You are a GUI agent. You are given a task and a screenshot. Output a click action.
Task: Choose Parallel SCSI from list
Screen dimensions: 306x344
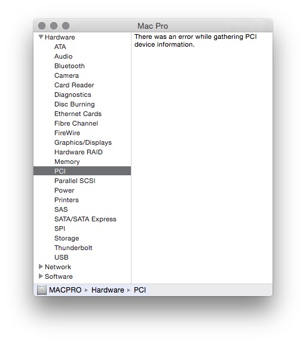(x=75, y=181)
